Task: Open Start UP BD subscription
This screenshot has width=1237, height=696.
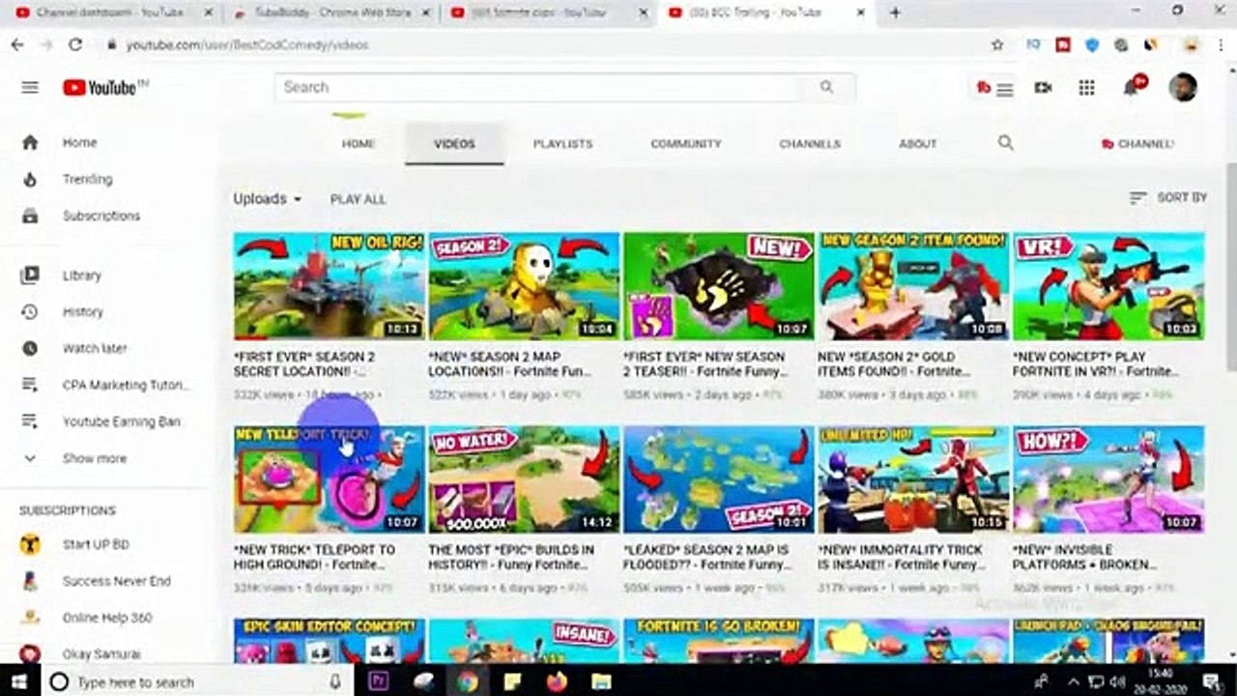Action: pyautogui.click(x=97, y=544)
